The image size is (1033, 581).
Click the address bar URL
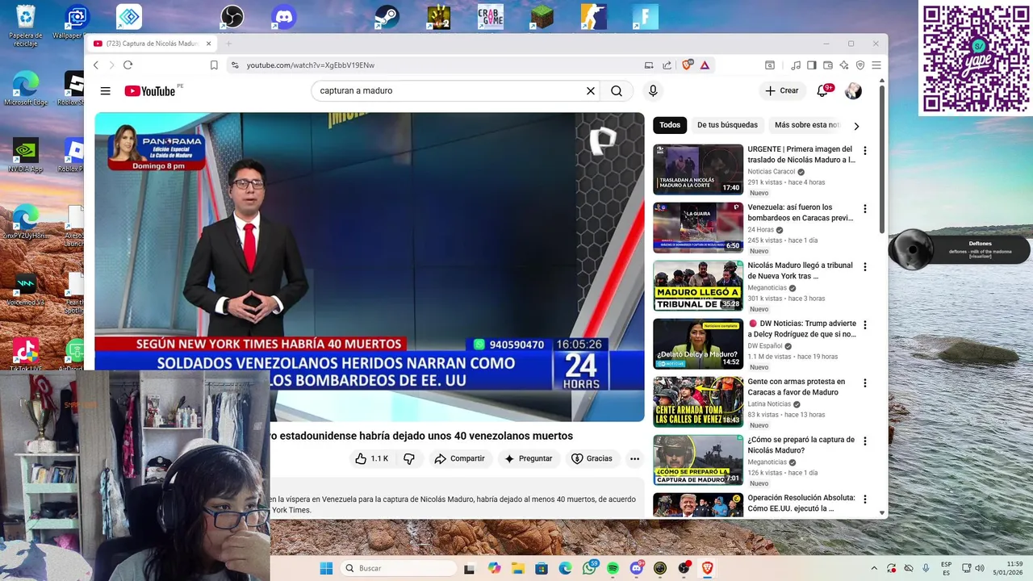point(311,65)
